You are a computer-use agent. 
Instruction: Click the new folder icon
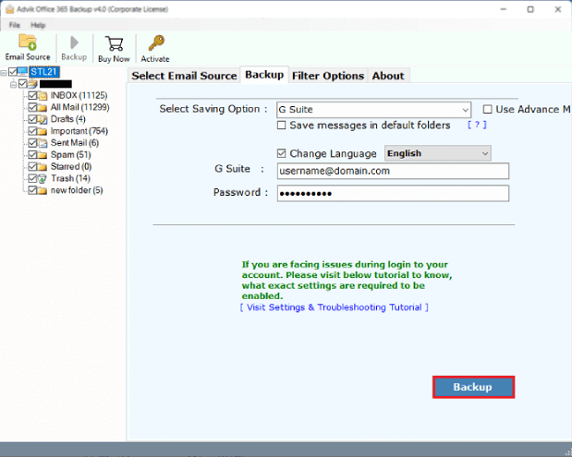click(43, 190)
